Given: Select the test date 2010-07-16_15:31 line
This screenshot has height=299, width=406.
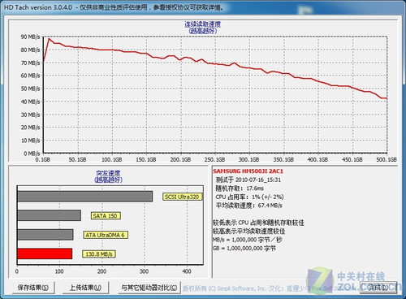Looking at the screenshot, I should (x=248, y=180).
